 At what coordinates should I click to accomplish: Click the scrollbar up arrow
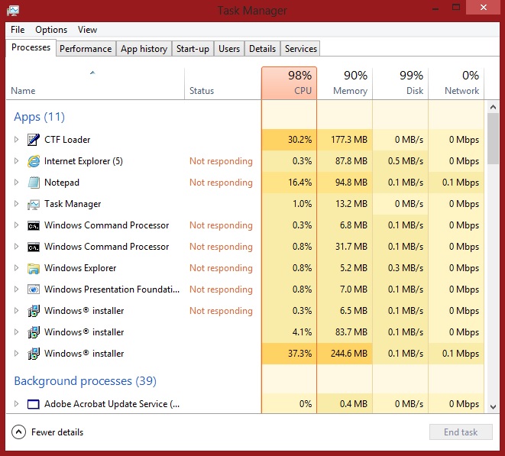pyautogui.click(x=493, y=107)
